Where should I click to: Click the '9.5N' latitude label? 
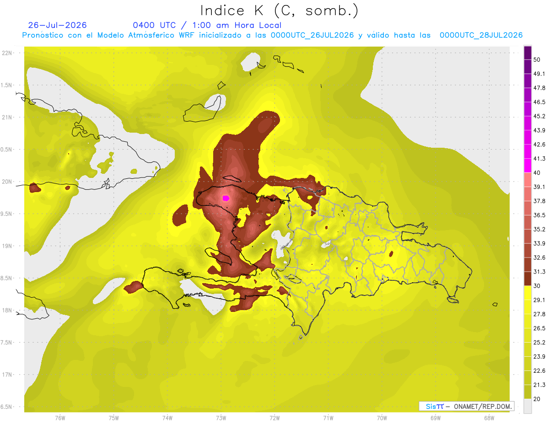[x=7, y=214]
